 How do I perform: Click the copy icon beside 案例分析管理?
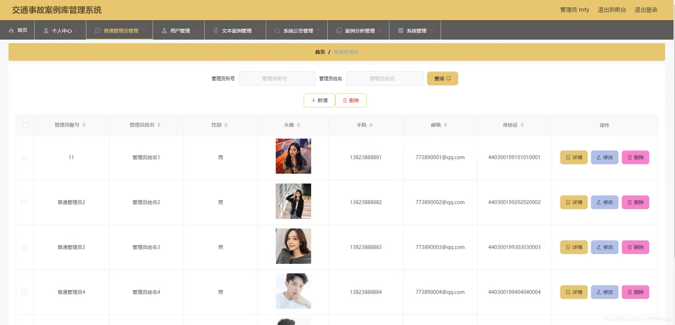[339, 30]
